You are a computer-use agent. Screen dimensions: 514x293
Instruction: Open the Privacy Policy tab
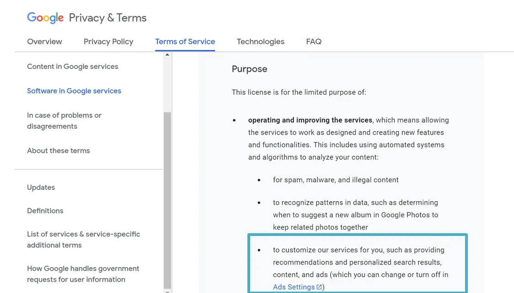pos(108,42)
